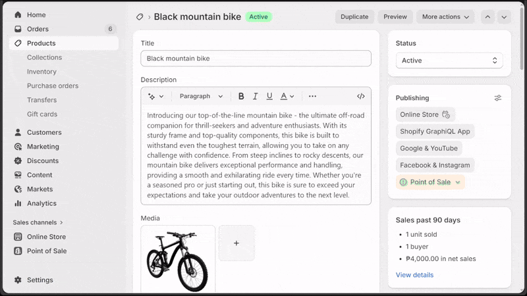The image size is (527, 296).
Task: Expand the Point of Sale publishing chip
Action: 458,182
